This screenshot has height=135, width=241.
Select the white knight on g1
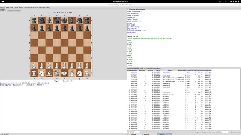[x=79, y=73]
